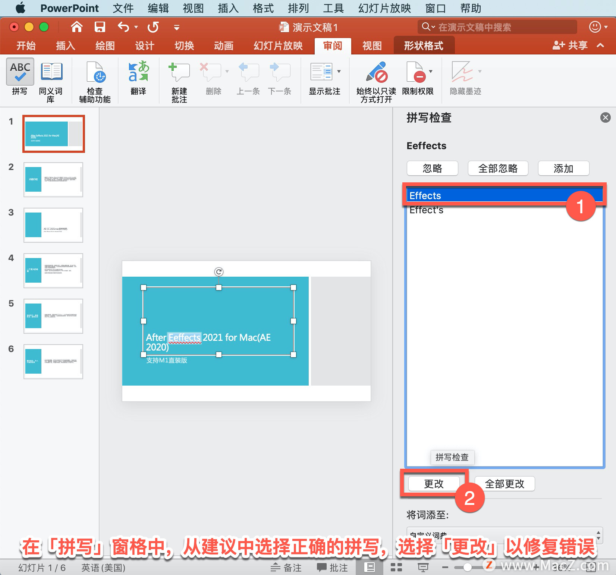The image size is (616, 575).
Task: Select slide 2 thumbnail
Action: (53, 179)
